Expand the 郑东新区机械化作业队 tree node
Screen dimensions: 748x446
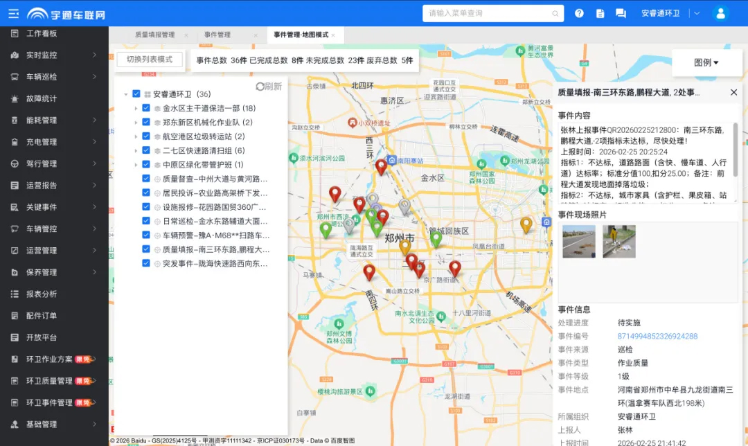tap(136, 122)
